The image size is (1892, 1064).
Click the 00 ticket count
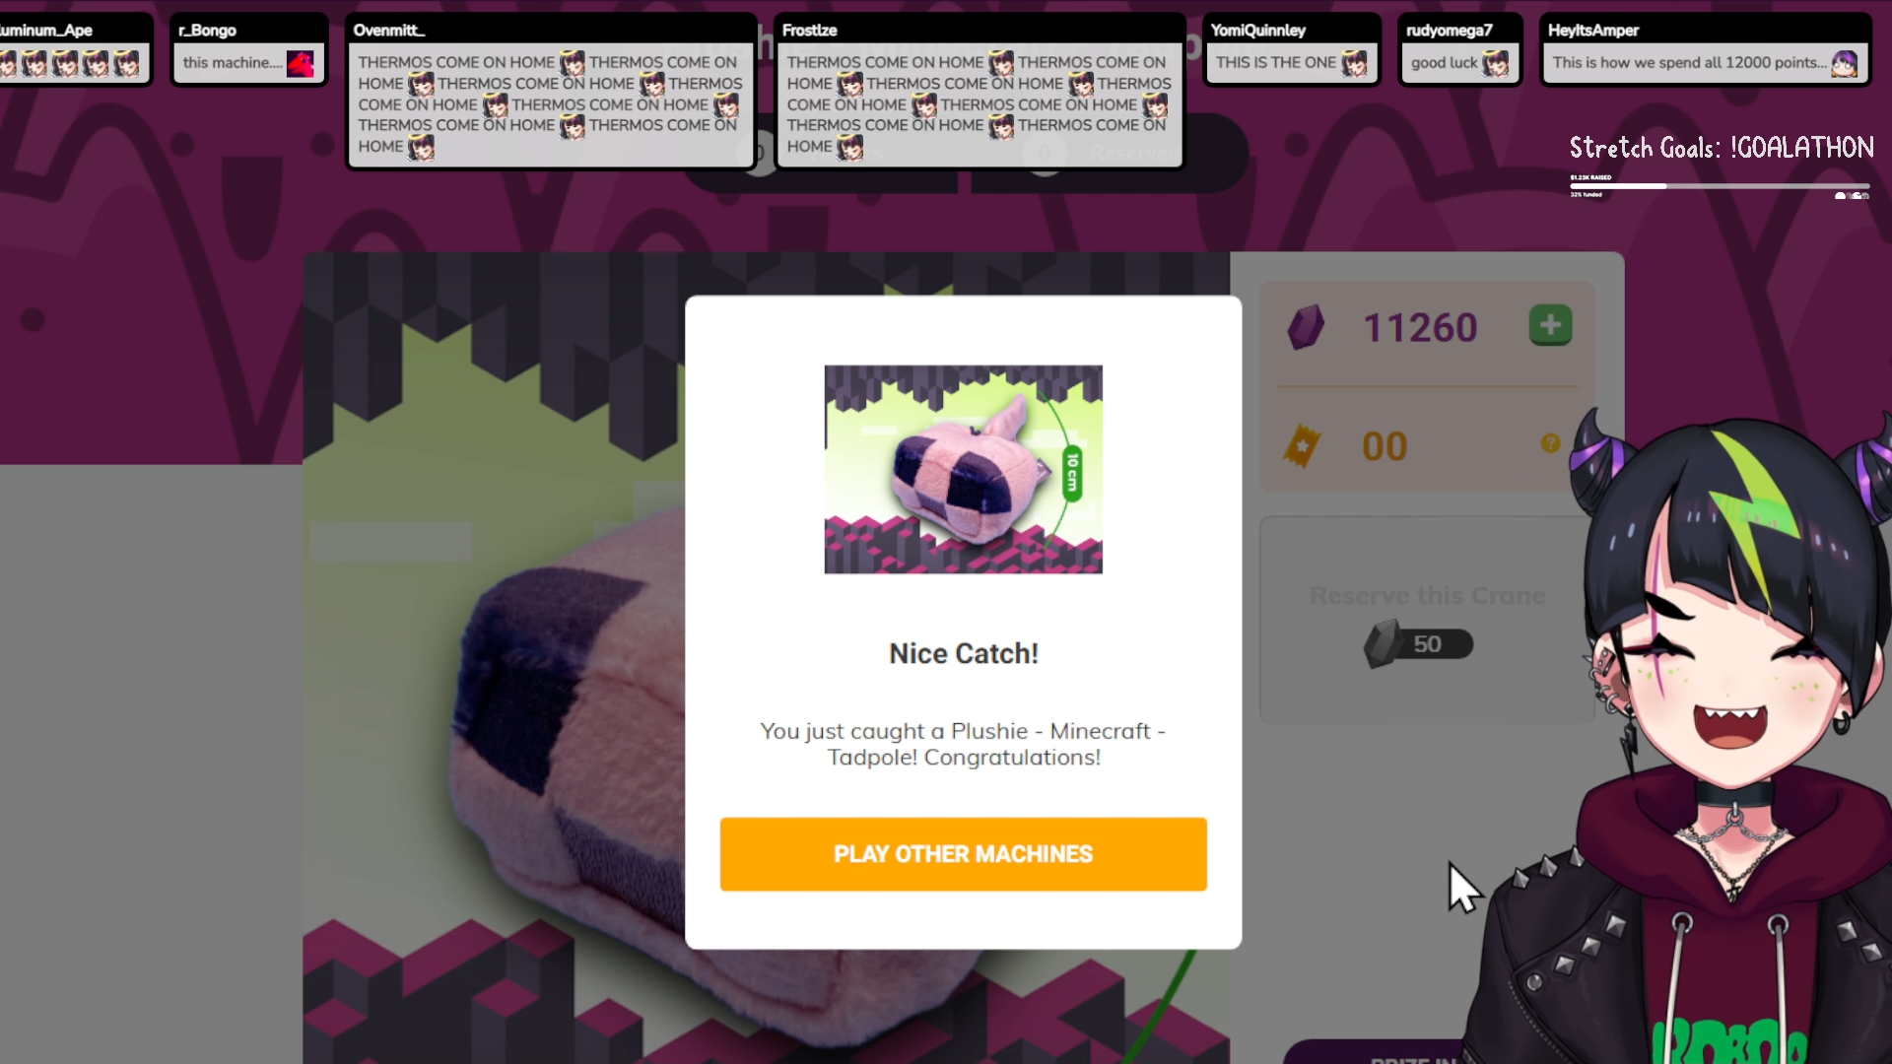pyautogui.click(x=1385, y=446)
